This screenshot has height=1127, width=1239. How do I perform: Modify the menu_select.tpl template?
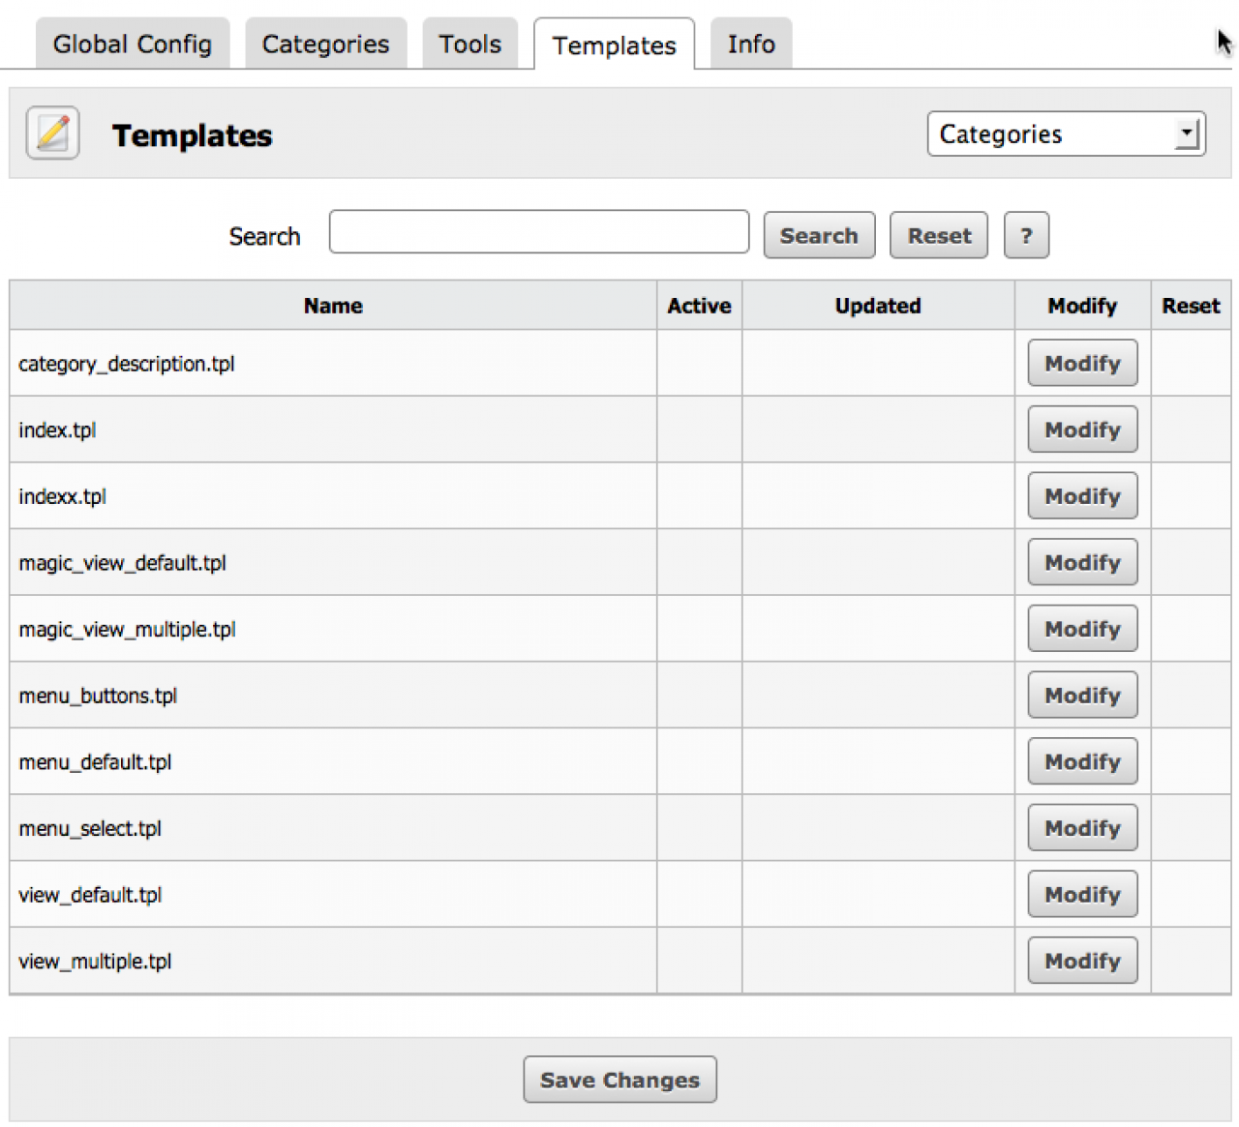(x=1081, y=828)
